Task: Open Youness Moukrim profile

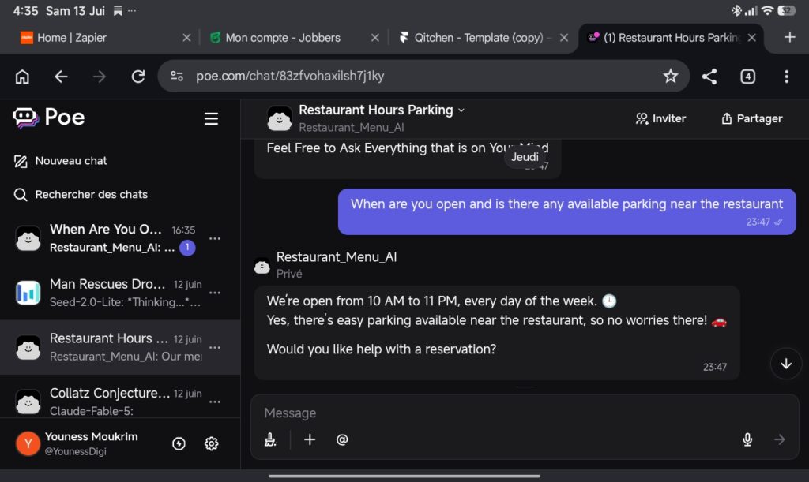Action: click(77, 443)
